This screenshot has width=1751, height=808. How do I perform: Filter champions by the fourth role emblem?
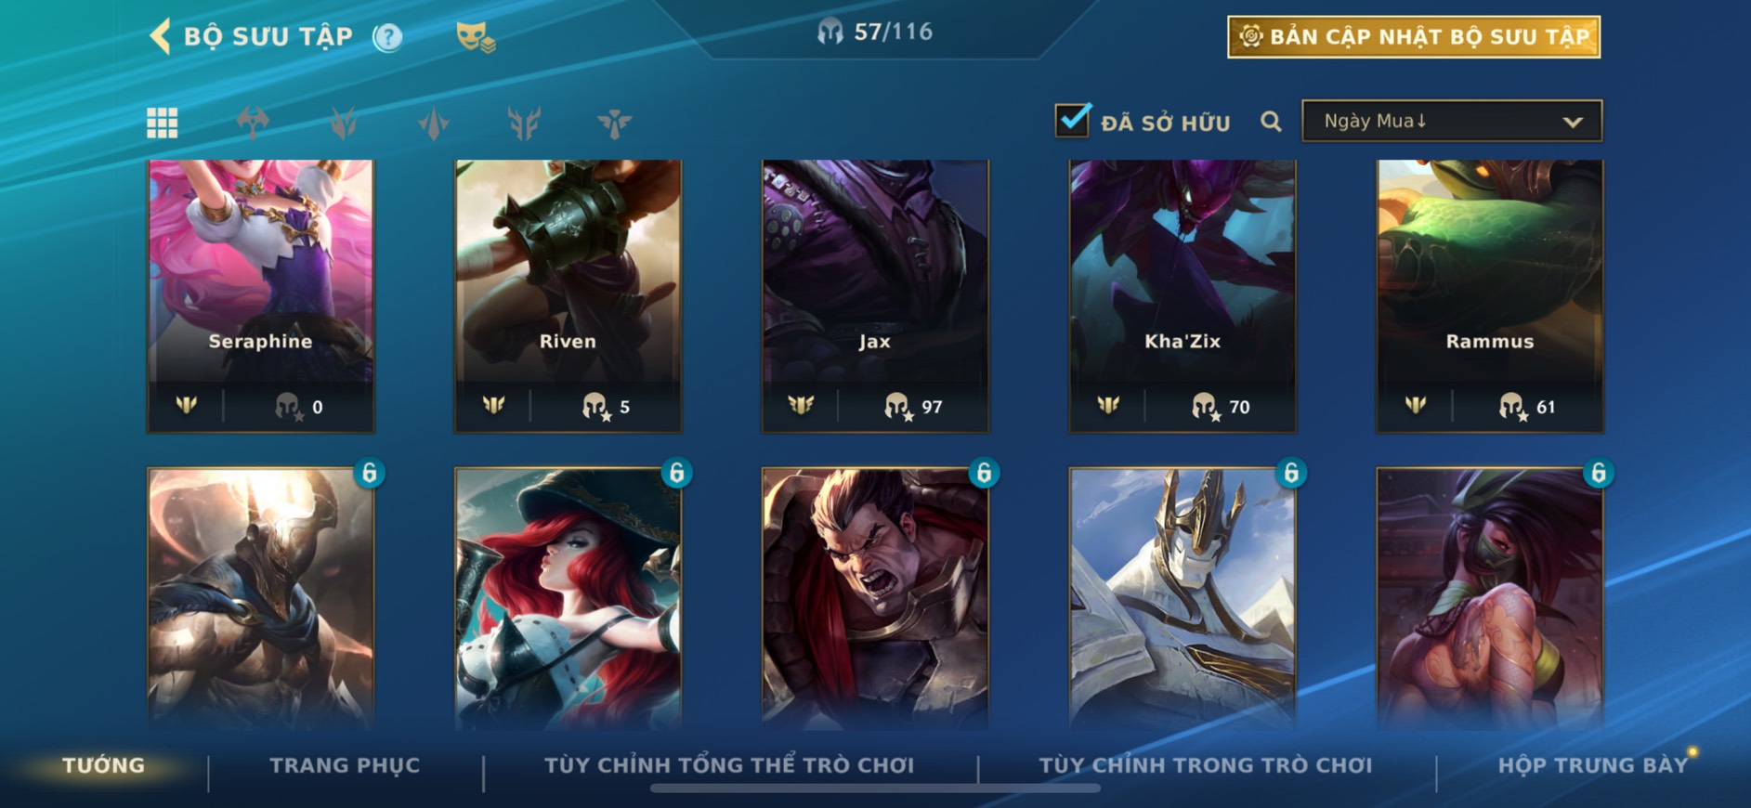coord(524,123)
